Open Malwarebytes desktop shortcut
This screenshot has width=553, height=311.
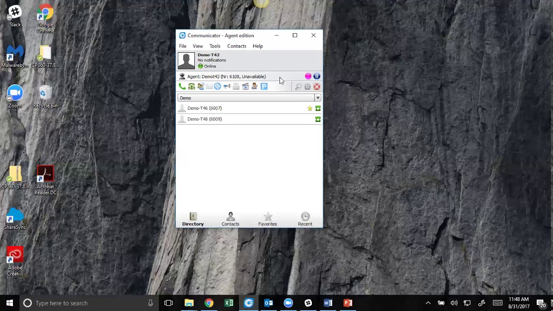[15, 57]
